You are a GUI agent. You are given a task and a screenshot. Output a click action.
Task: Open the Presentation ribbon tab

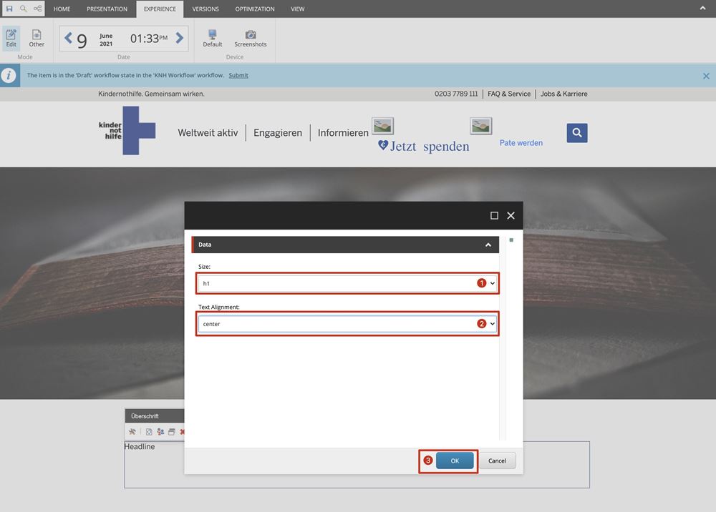click(x=107, y=9)
